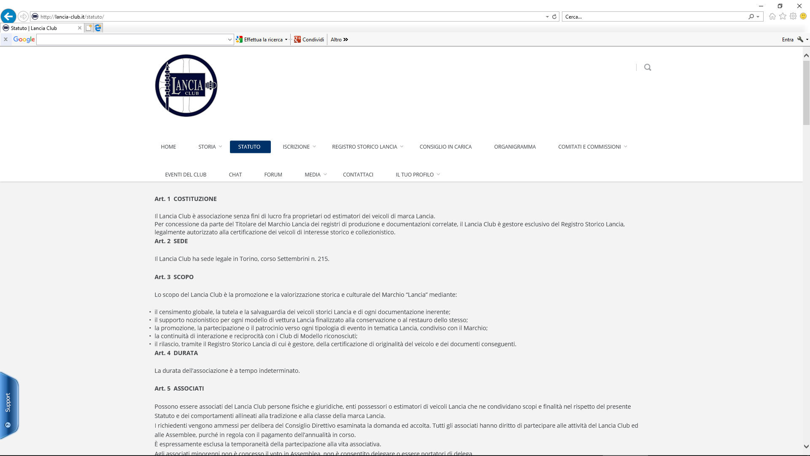This screenshot has width=810, height=456.
Task: Open the address bar history dropdown arrow
Action: [x=547, y=16]
